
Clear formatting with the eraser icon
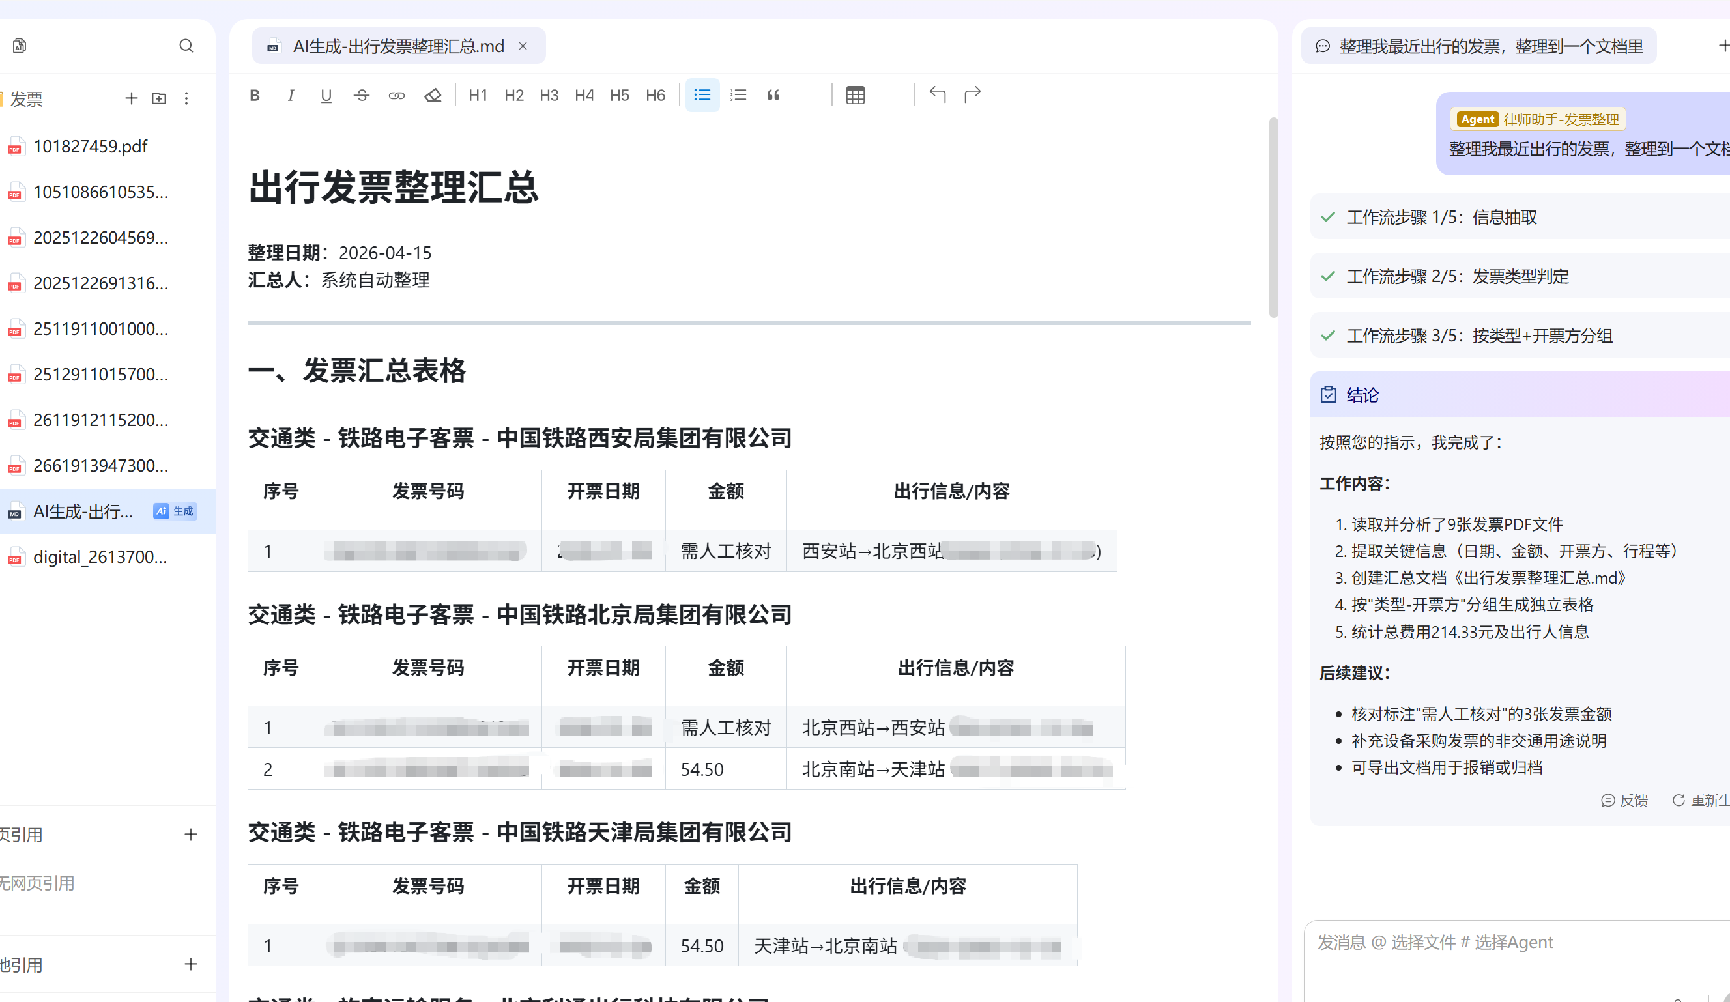point(433,95)
